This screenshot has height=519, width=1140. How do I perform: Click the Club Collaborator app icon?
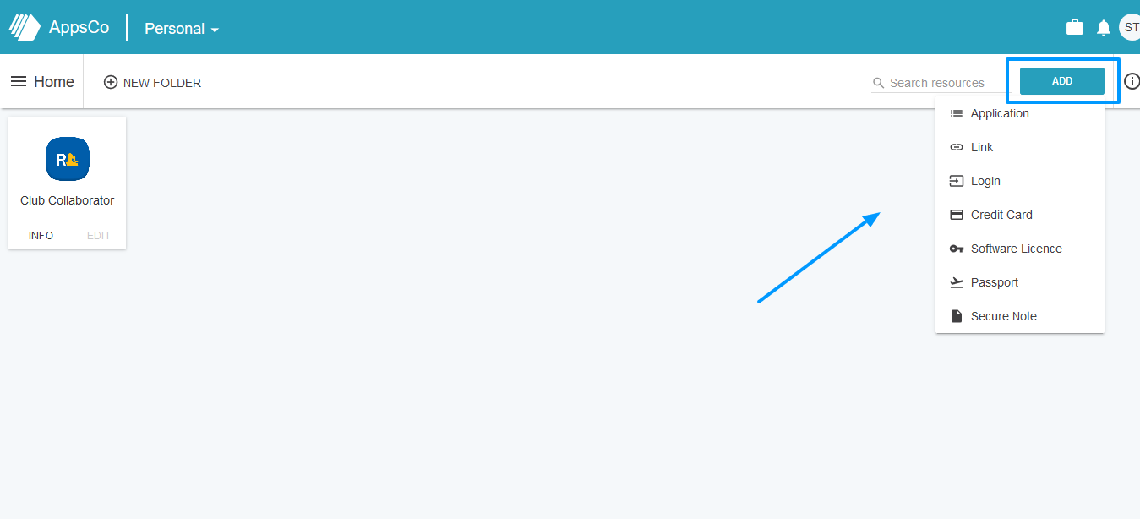[x=68, y=159]
